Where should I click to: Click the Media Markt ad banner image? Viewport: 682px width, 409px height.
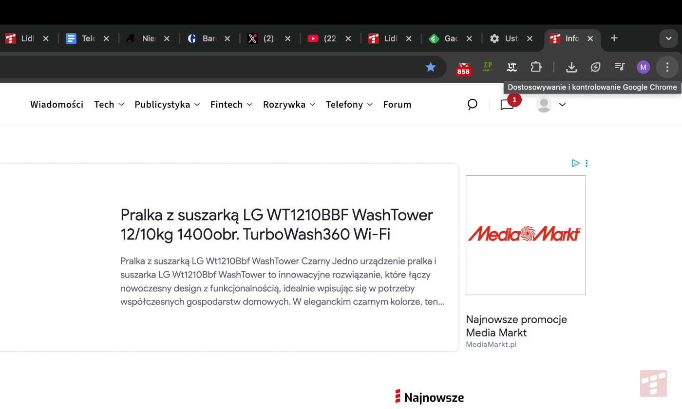coord(525,235)
